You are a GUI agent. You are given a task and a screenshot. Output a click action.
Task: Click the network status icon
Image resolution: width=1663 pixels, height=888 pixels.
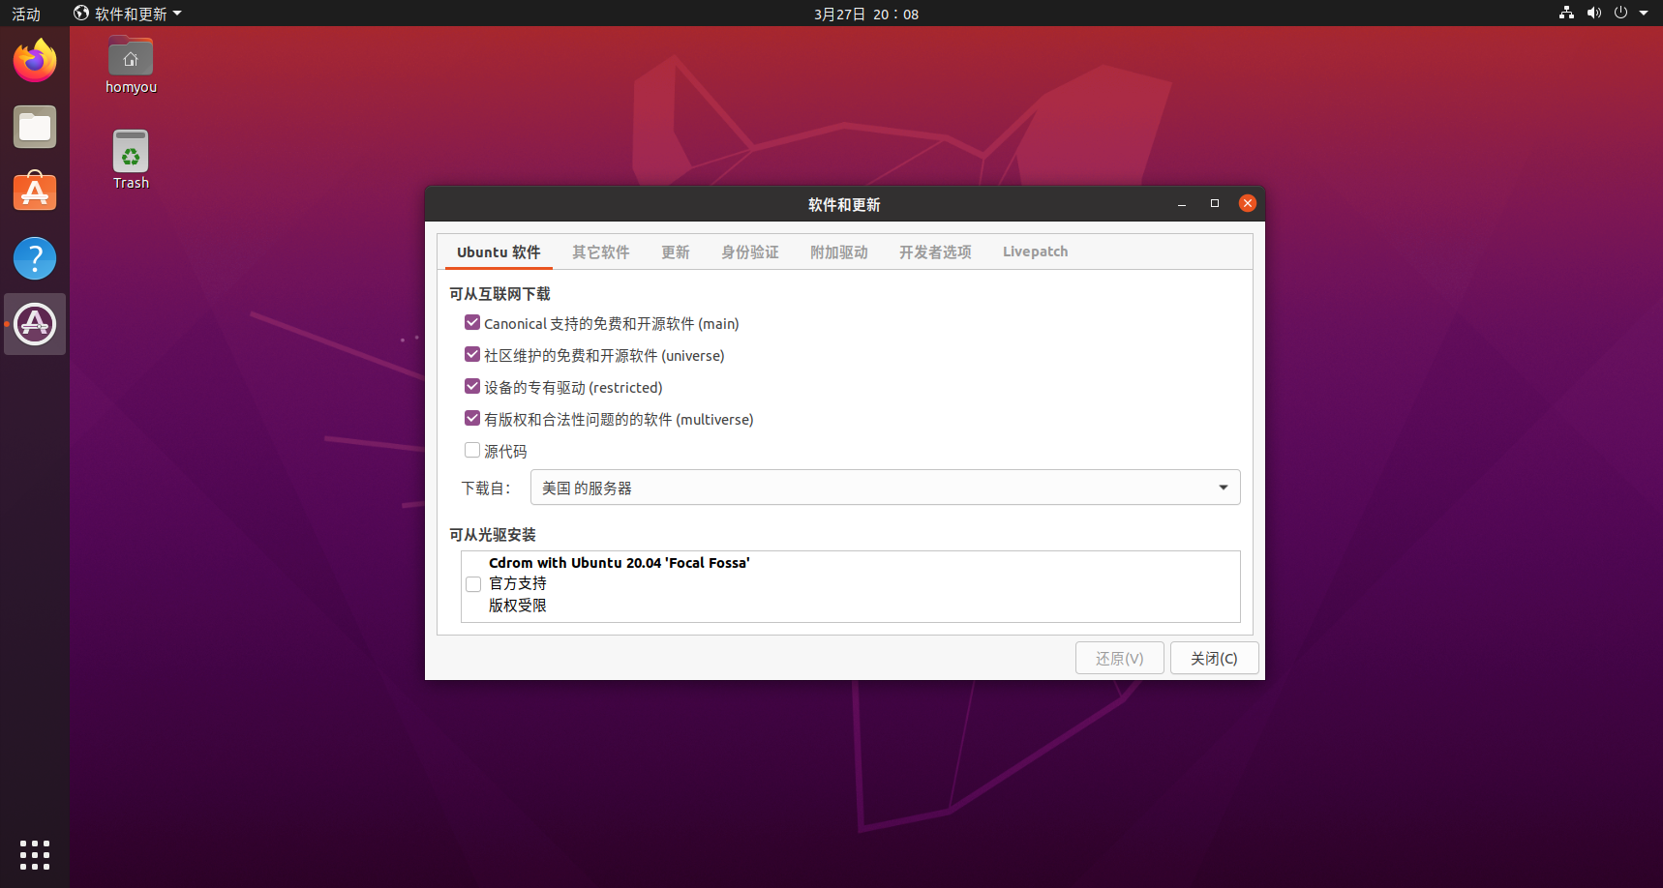(x=1566, y=13)
